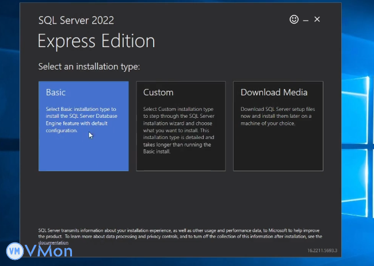
Task: Click the Custom tile description paragraph
Action: click(x=178, y=130)
